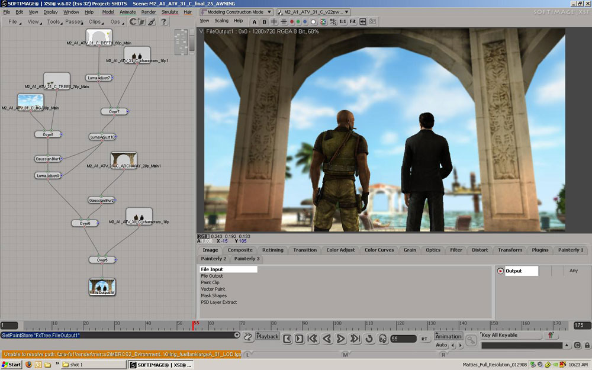Image resolution: width=592 pixels, height=370 pixels.
Task: Click the padlock icon in the animation panel
Action: (x=587, y=345)
